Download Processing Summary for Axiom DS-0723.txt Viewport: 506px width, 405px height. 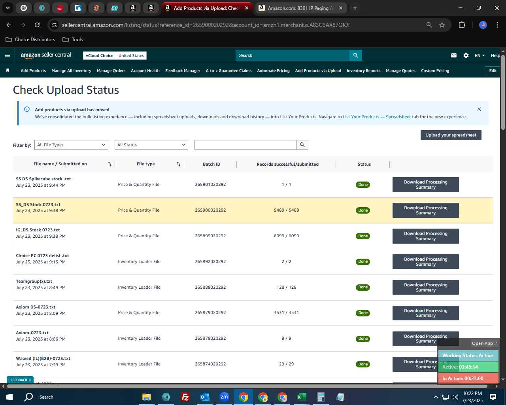425,313
